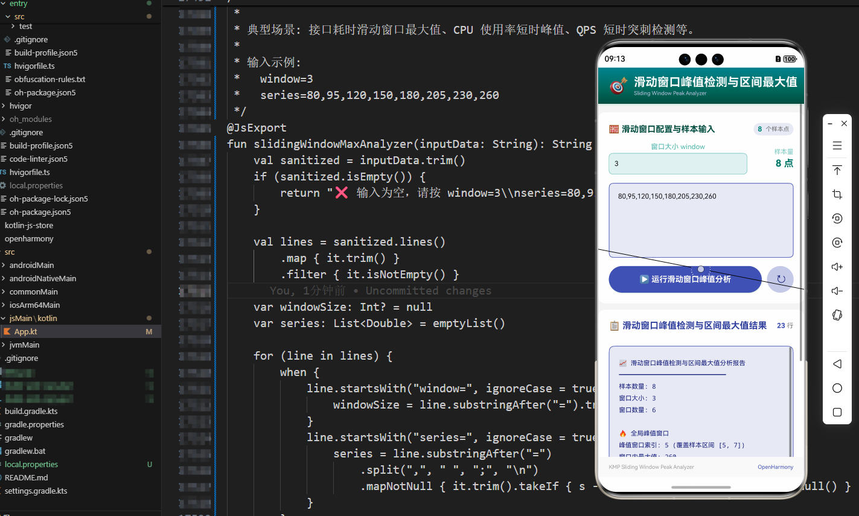Open recent apps with the square button

837,412
